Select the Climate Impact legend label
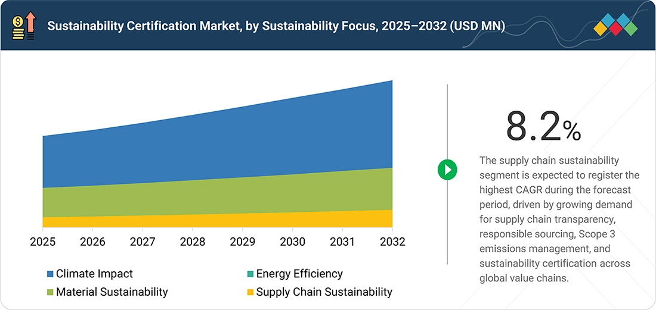 95,274
